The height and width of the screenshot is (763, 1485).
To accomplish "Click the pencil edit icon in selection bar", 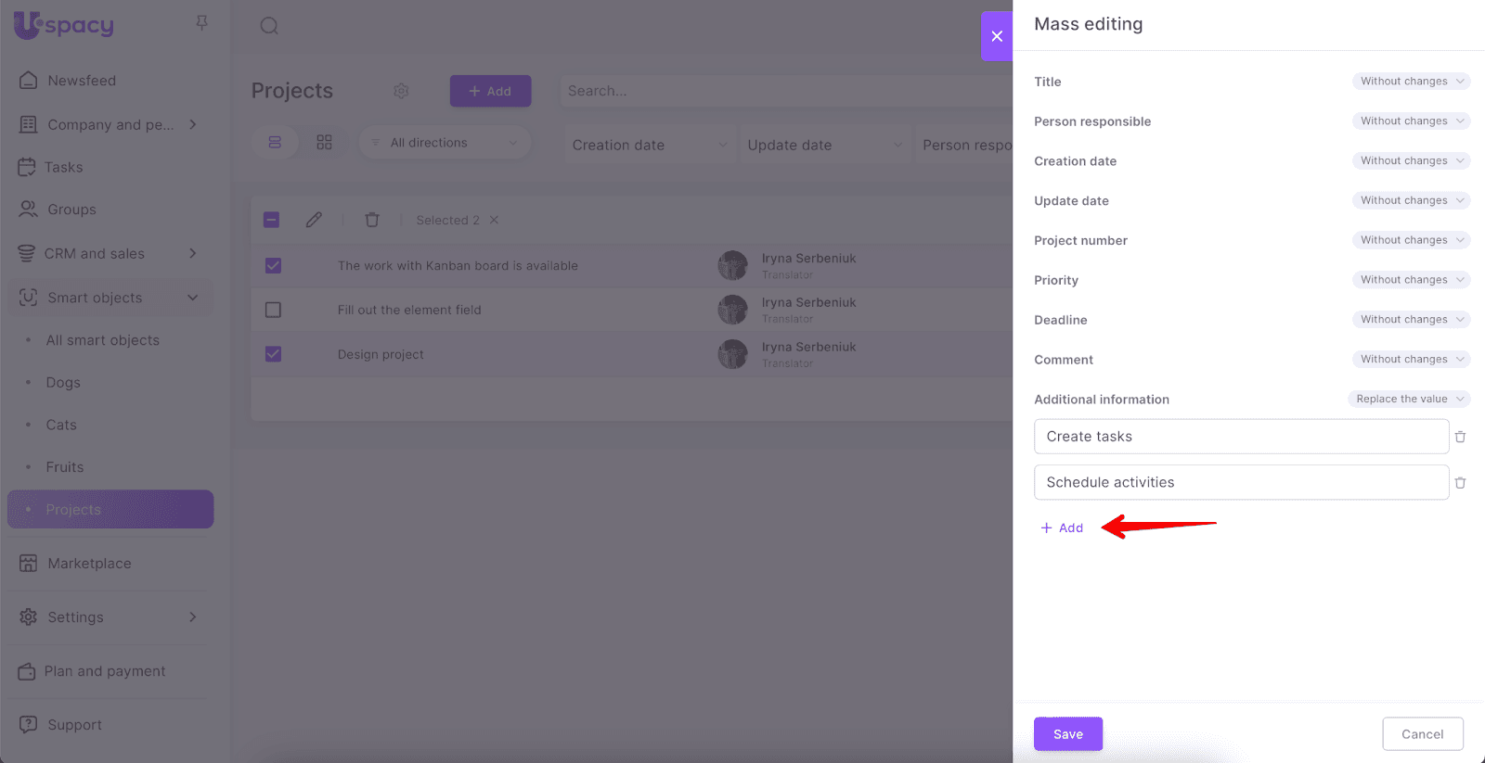I will coord(314,220).
